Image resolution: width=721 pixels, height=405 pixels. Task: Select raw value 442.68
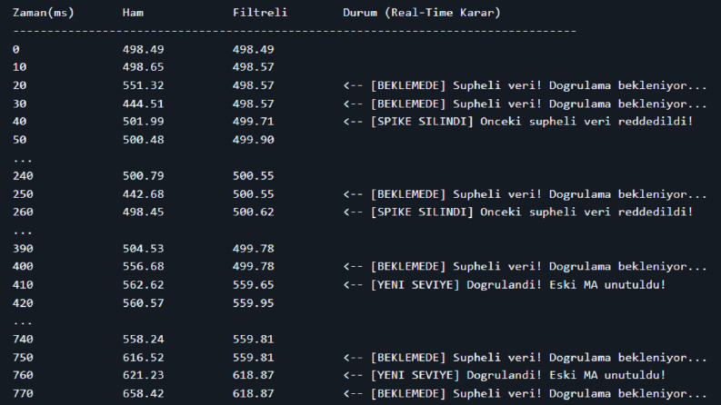143,194
